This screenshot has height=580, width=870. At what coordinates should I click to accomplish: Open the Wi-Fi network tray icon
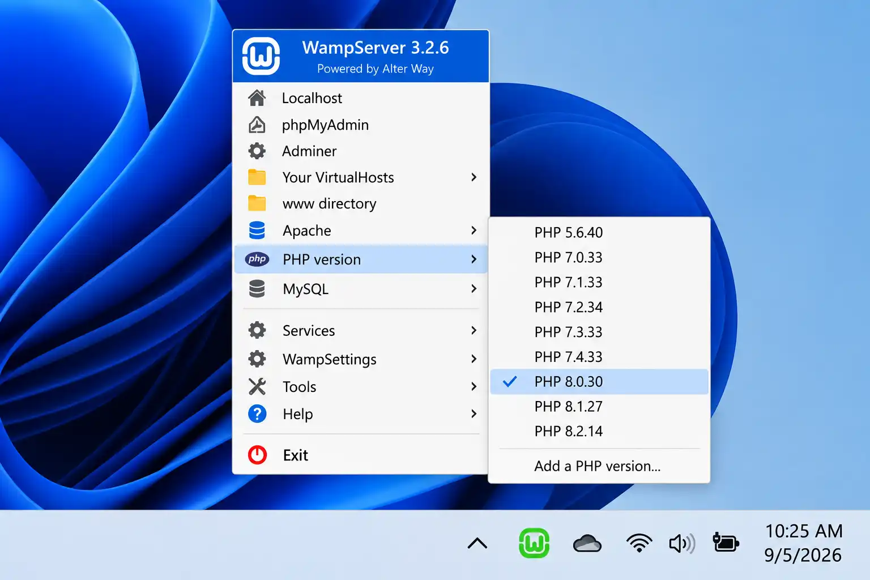(x=639, y=543)
